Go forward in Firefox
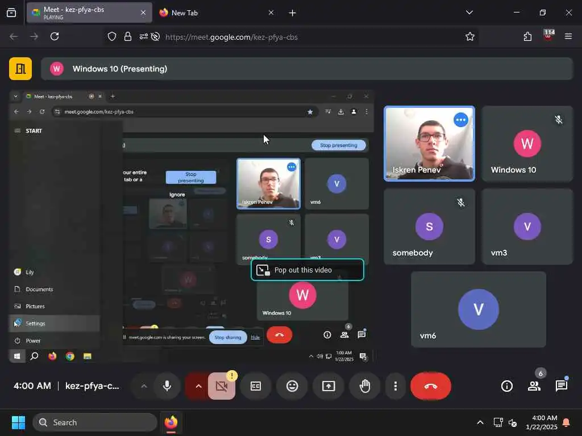 [x=34, y=36]
